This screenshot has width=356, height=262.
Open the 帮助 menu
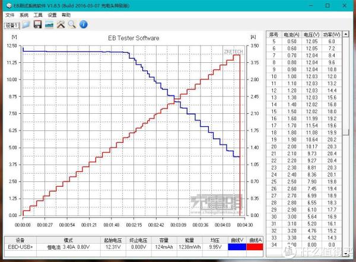(x=66, y=15)
